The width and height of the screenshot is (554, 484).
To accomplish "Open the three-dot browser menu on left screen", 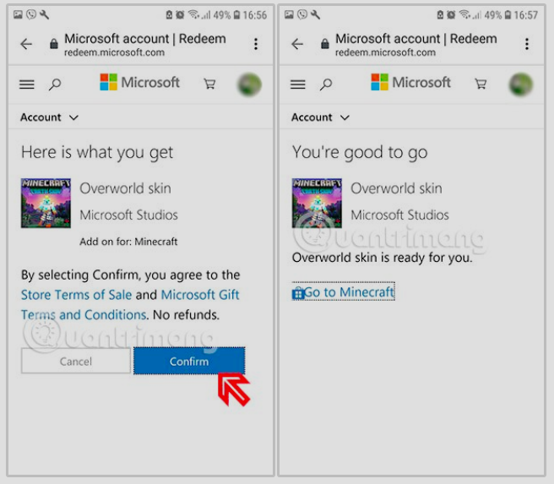I will [256, 44].
